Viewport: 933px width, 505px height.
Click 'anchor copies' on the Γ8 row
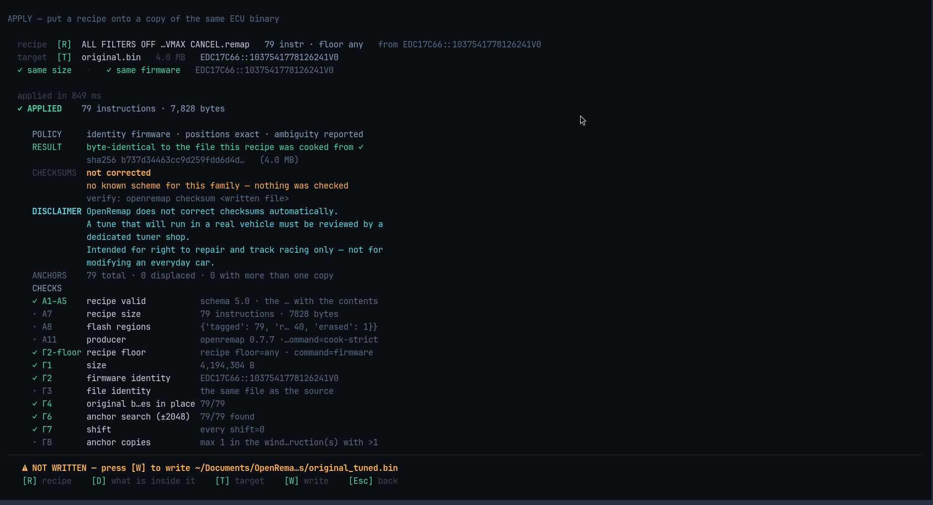coord(119,442)
